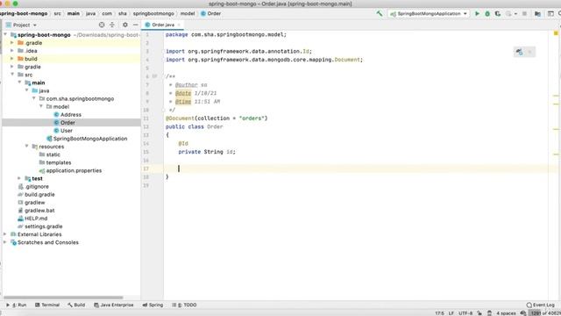Open gradlew.bat file
561x316 pixels.
[36, 211]
